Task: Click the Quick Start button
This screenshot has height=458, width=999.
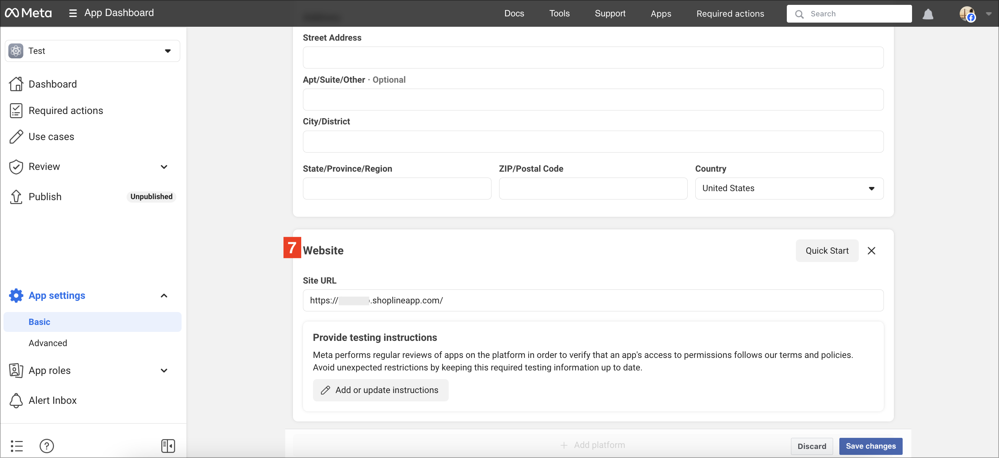Action: [827, 251]
